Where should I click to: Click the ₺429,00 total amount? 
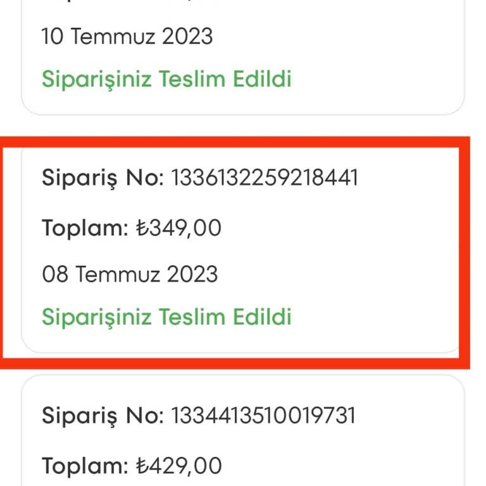[x=179, y=466]
